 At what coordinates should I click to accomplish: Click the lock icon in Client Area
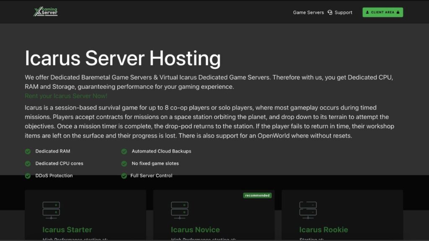[x=398, y=12]
